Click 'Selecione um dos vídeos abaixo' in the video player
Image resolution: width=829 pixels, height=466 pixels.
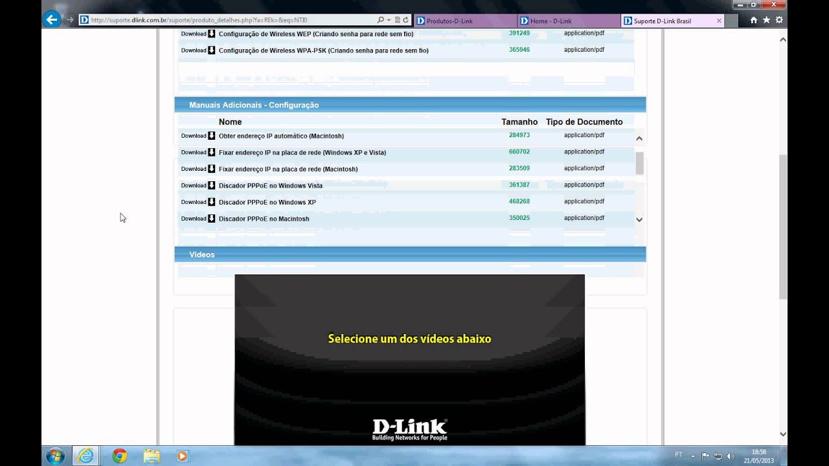coord(409,338)
